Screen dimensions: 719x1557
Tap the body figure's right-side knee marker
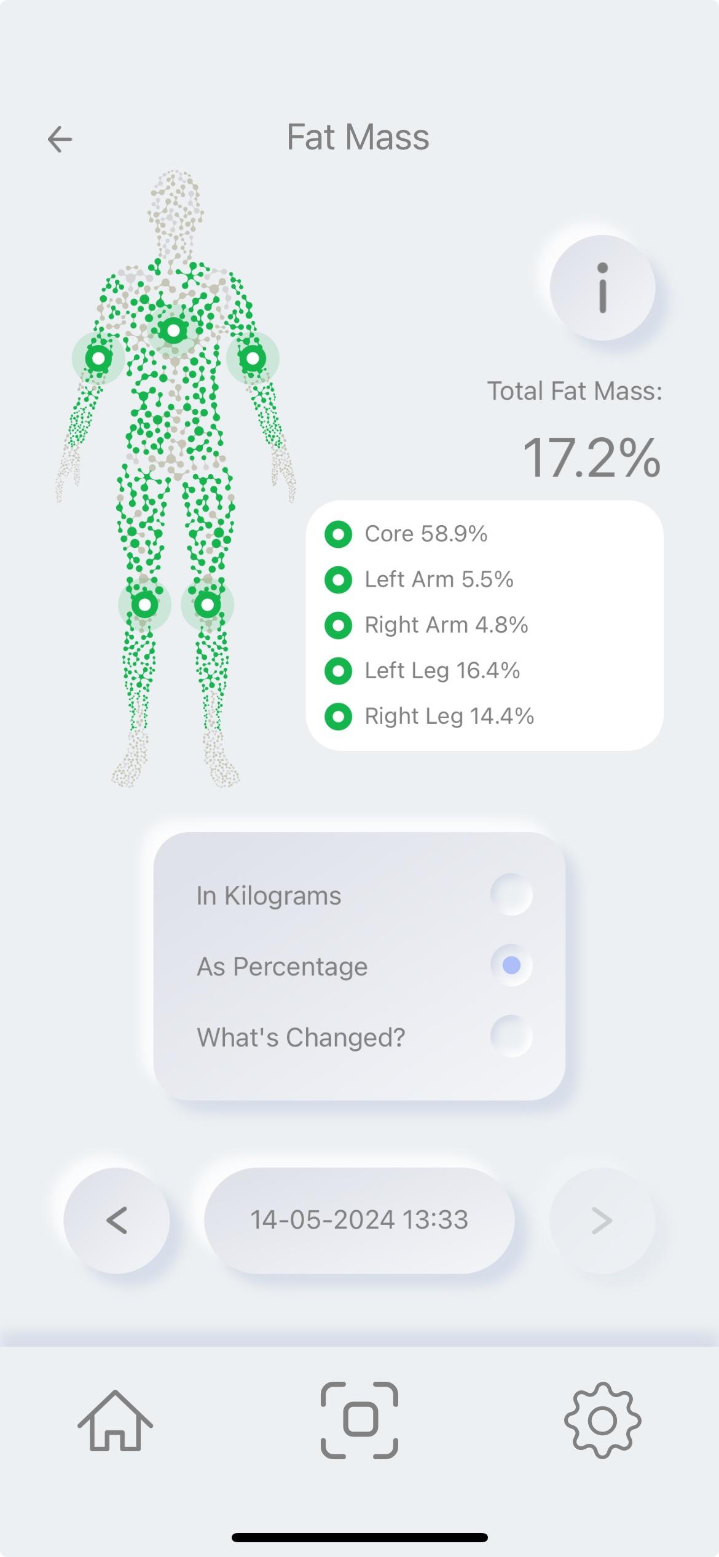coord(208,605)
